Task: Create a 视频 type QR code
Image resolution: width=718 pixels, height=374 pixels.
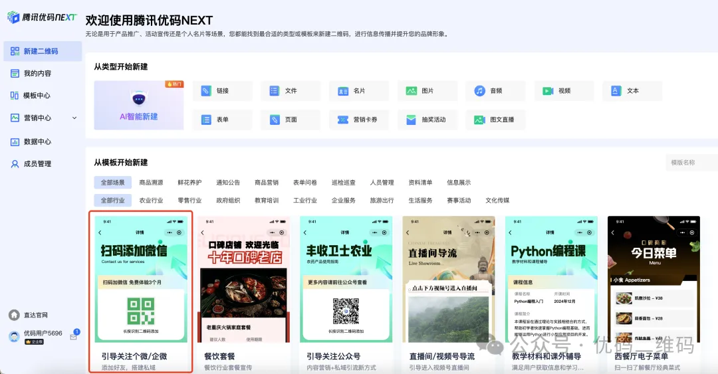Action: point(564,90)
